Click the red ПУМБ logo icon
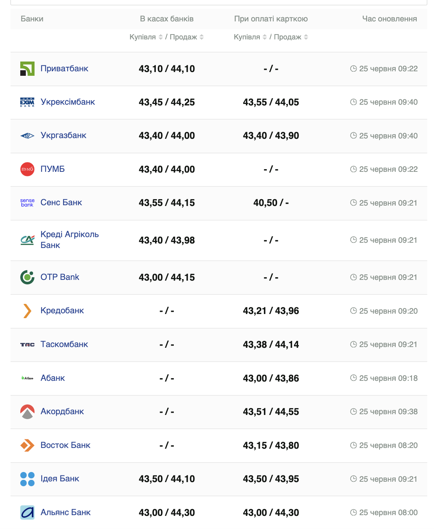 click(x=27, y=169)
